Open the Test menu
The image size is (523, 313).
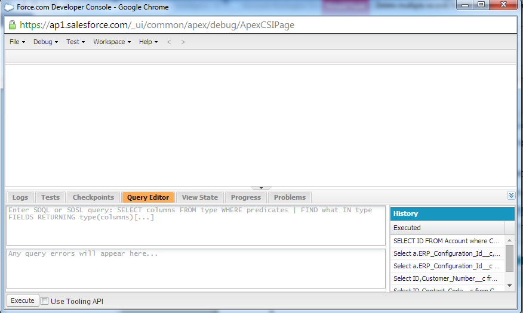pos(75,42)
